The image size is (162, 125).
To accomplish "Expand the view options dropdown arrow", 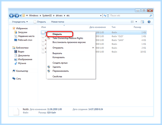I will (136, 22).
